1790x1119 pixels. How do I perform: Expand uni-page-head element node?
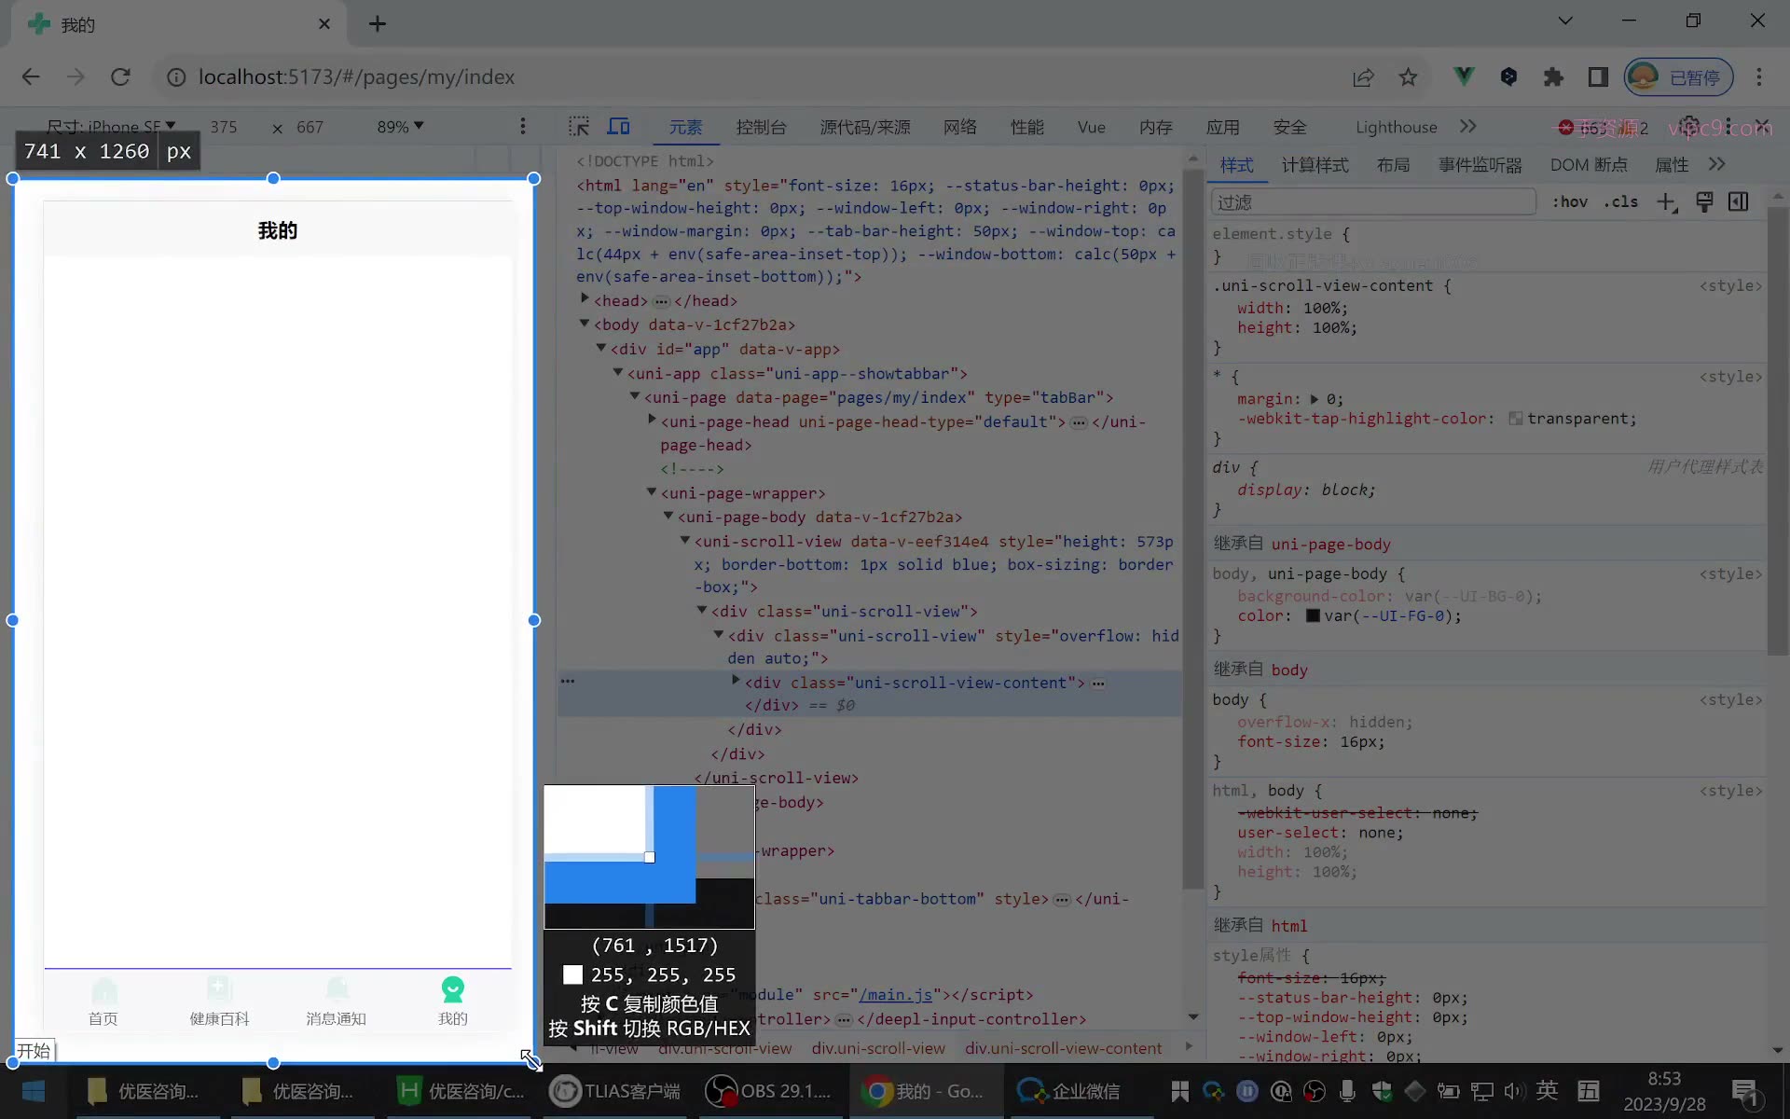[652, 420]
